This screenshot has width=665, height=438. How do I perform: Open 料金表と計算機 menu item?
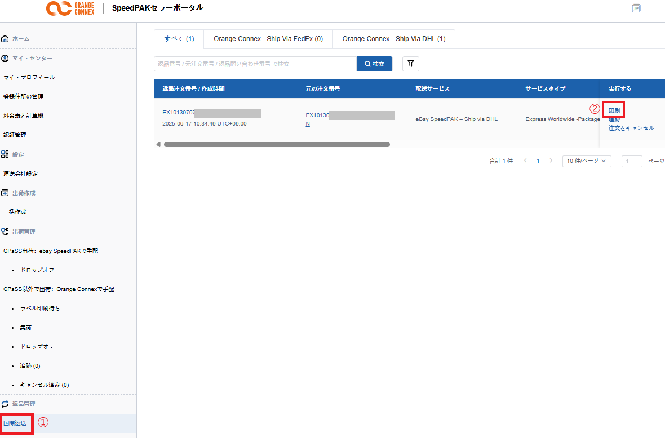pyautogui.click(x=23, y=115)
